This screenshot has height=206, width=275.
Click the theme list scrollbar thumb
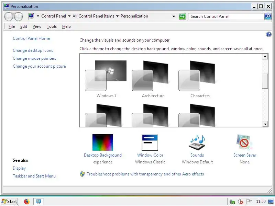(265, 81)
